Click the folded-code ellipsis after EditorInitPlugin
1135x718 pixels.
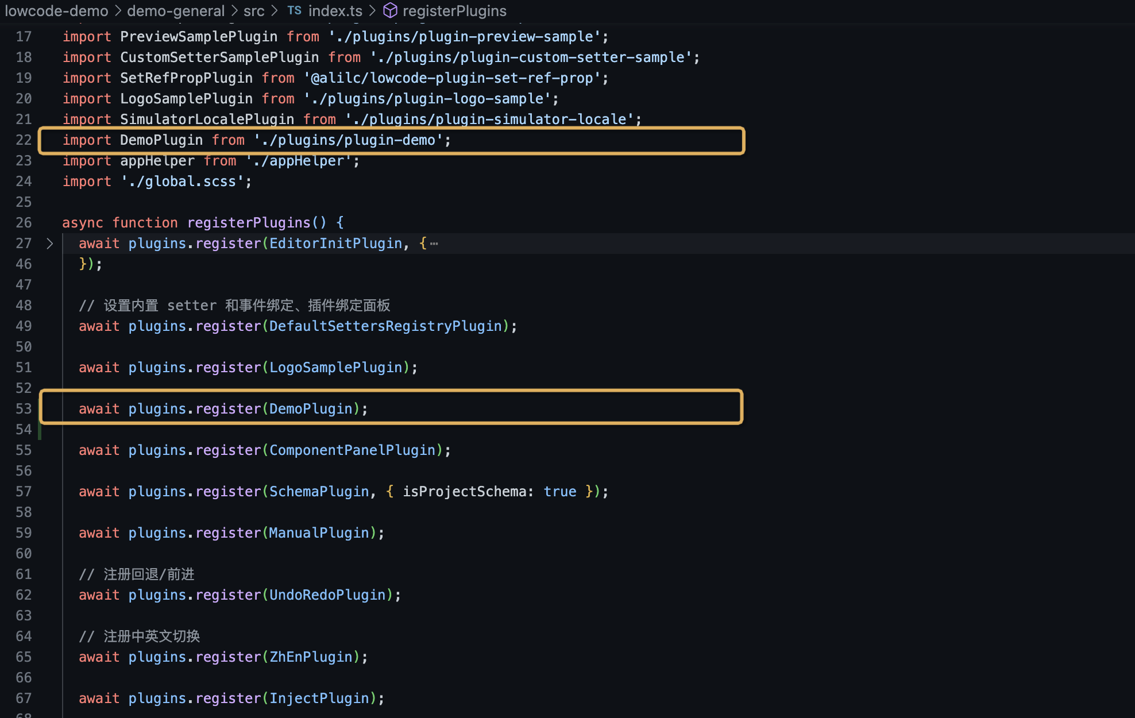(434, 244)
